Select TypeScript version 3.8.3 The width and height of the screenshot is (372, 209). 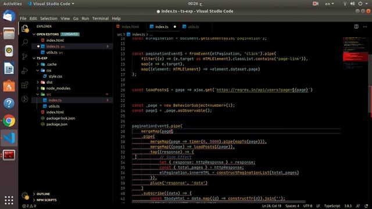pos(348,206)
